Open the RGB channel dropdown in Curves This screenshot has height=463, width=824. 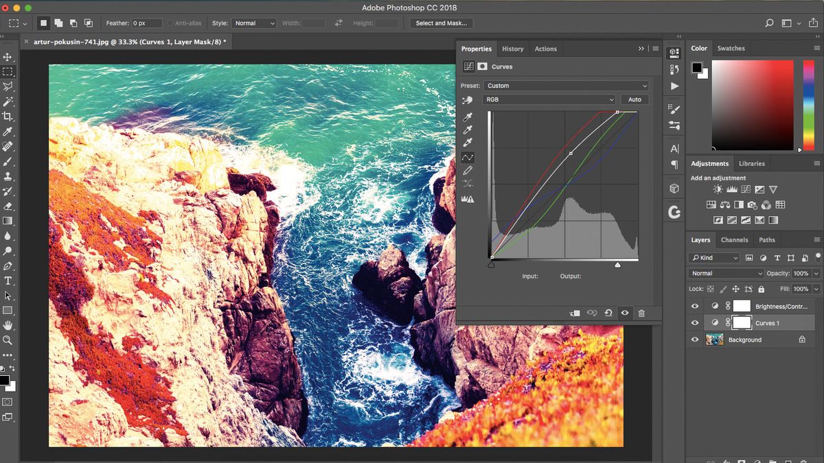pos(549,99)
